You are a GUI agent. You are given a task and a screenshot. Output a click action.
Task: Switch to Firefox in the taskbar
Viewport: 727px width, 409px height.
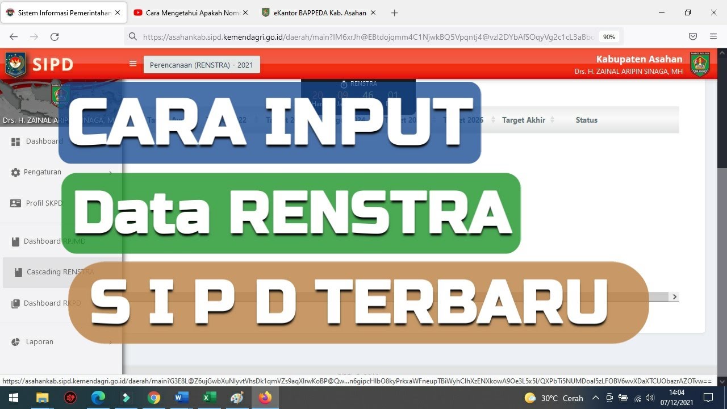tap(265, 398)
